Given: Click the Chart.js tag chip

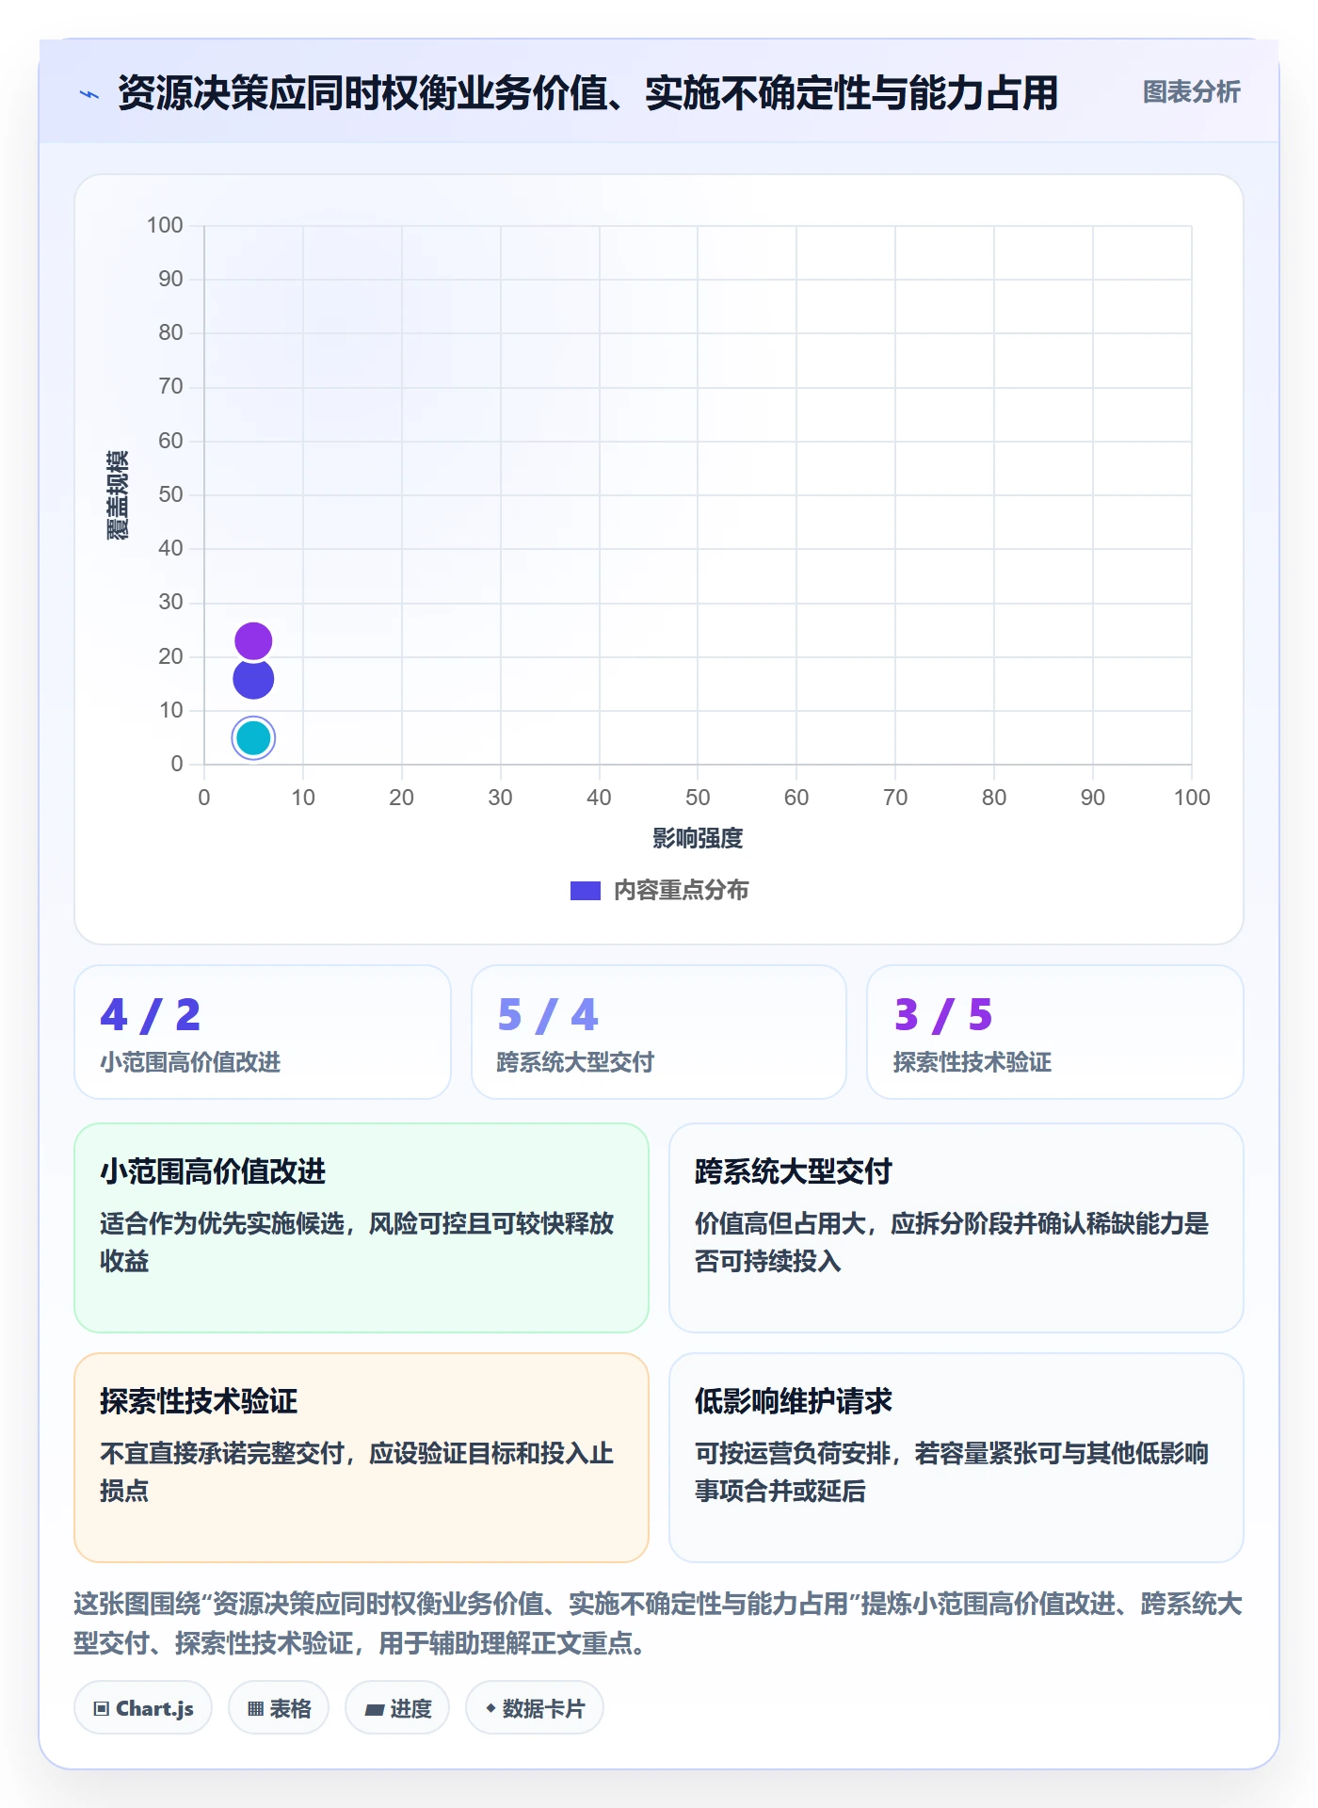Looking at the screenshot, I should [143, 1708].
